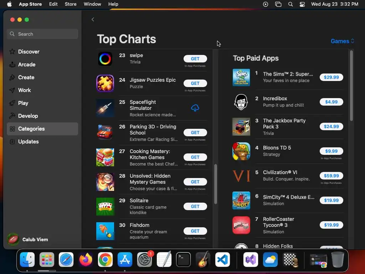Open the swipe app icon
365x274 pixels.
pyautogui.click(x=105, y=59)
